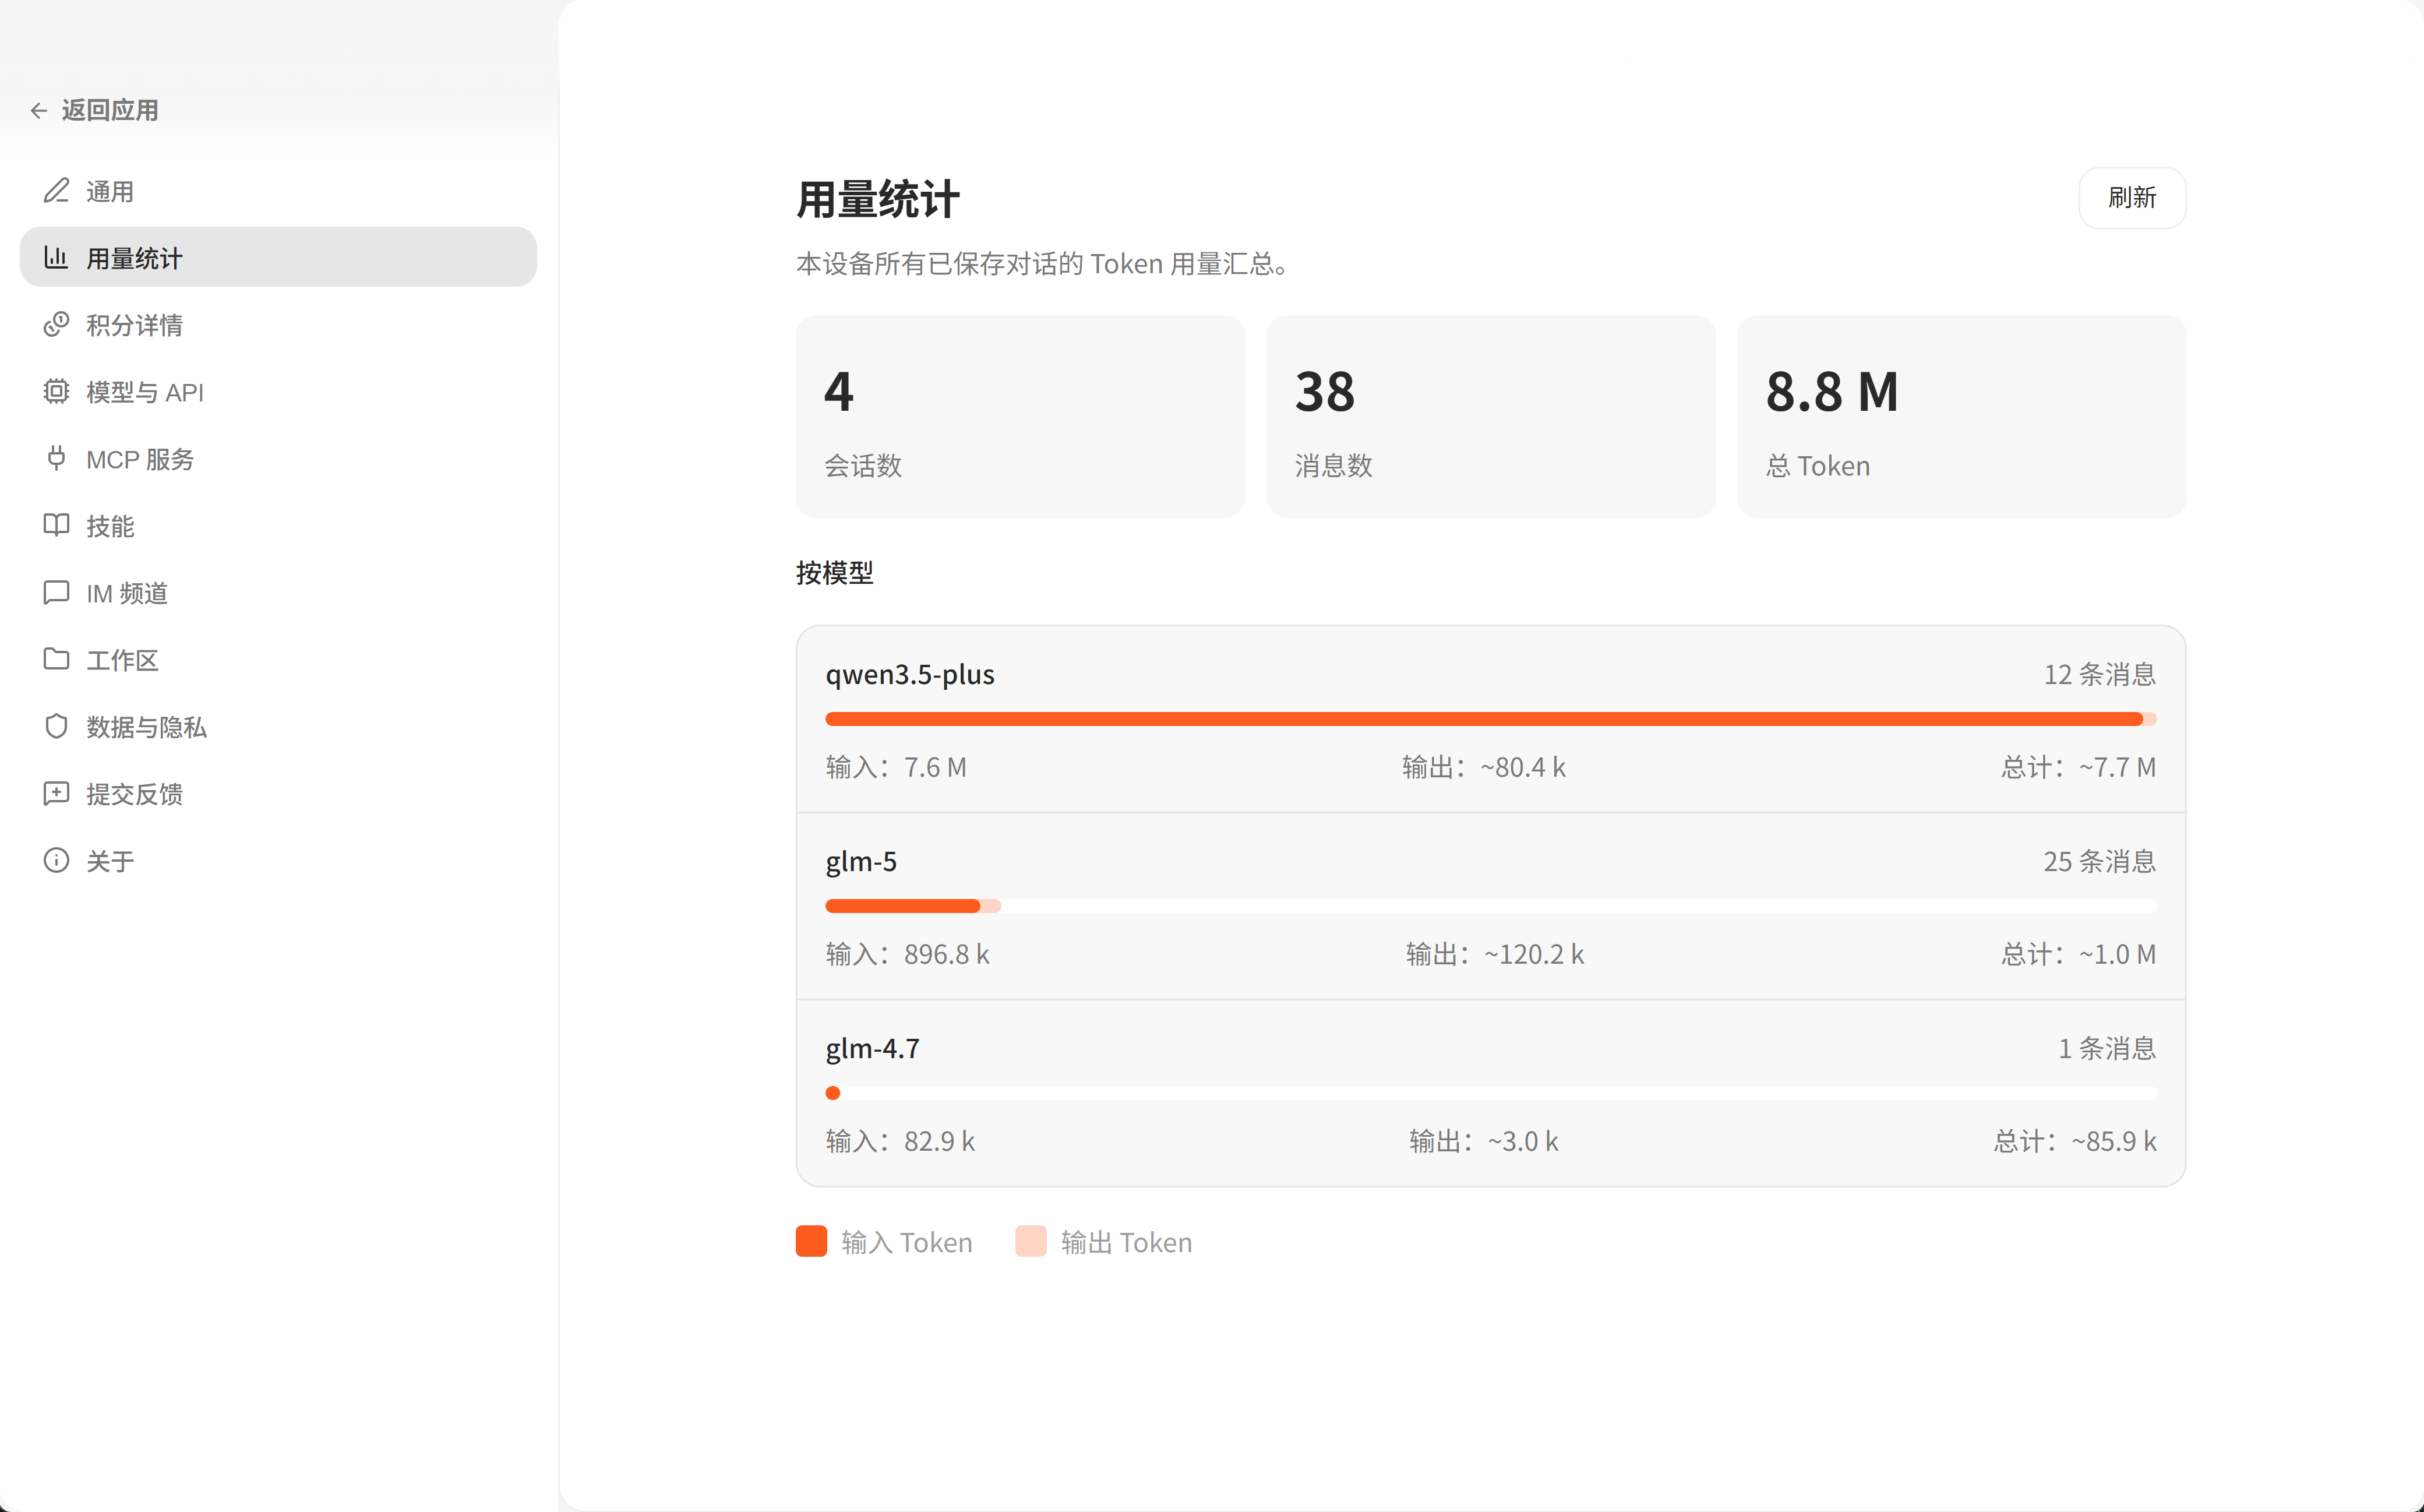
Task: Click the chip icon for 模型与 API
Action: click(56, 391)
